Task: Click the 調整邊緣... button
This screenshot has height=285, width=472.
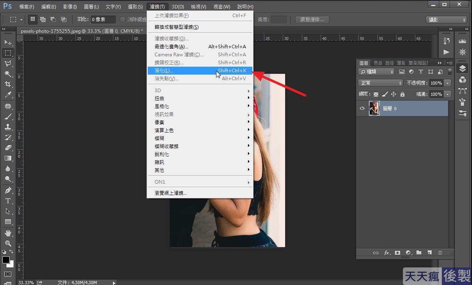Action: click(312, 20)
